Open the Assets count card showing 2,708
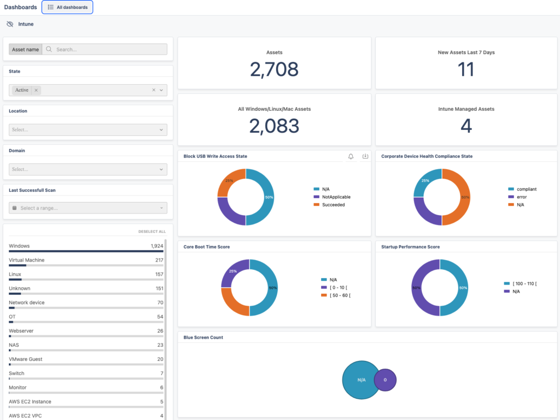Screen dimensions: 560x420 pos(275,63)
